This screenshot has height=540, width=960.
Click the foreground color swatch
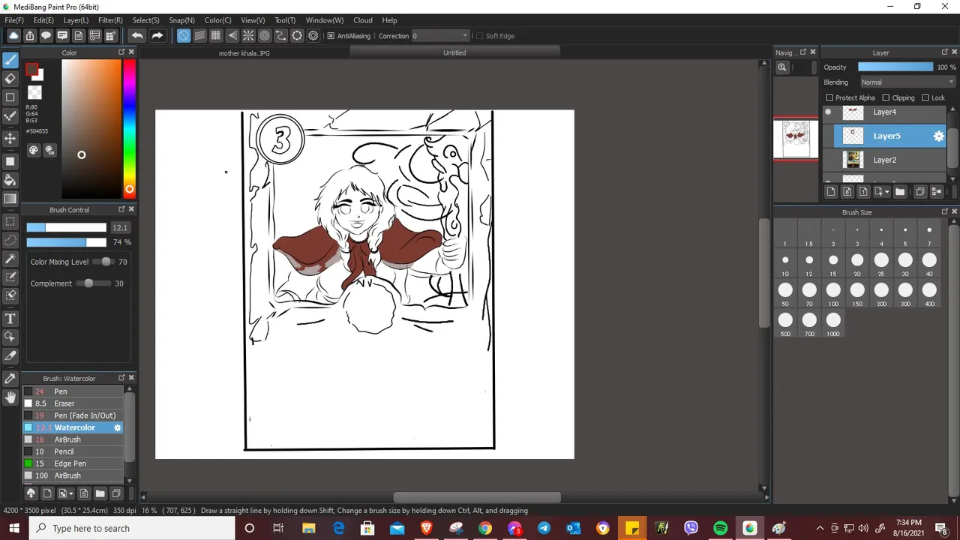click(31, 70)
